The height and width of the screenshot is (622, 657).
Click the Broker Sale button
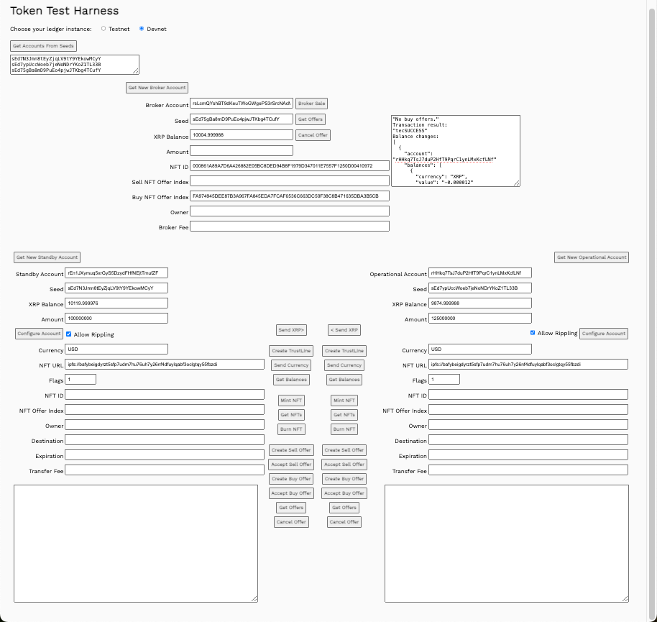point(312,104)
